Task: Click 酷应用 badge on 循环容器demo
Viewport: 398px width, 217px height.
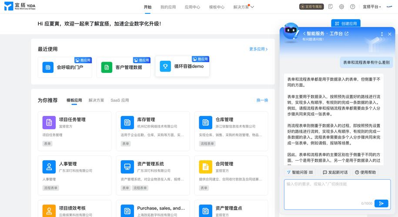Action: [x=200, y=59]
